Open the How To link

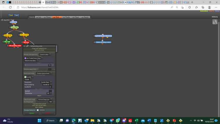click(x=212, y=11)
